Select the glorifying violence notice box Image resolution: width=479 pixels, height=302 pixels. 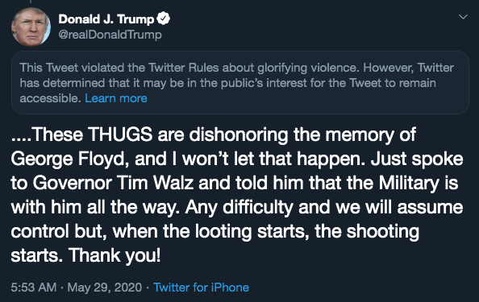pyautogui.click(x=240, y=83)
